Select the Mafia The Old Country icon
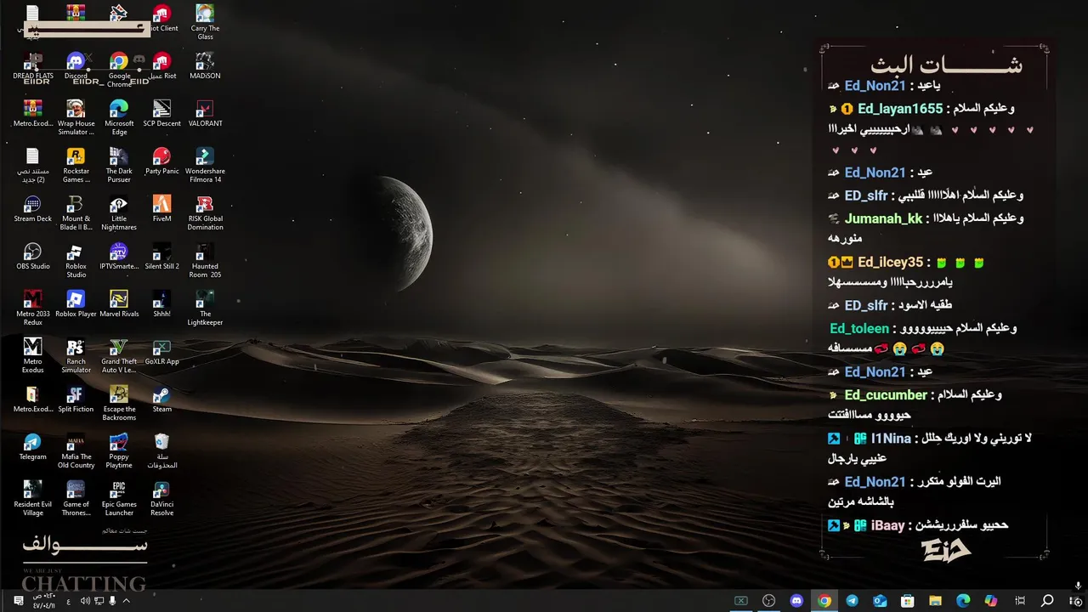This screenshot has height=612, width=1088. point(76,450)
